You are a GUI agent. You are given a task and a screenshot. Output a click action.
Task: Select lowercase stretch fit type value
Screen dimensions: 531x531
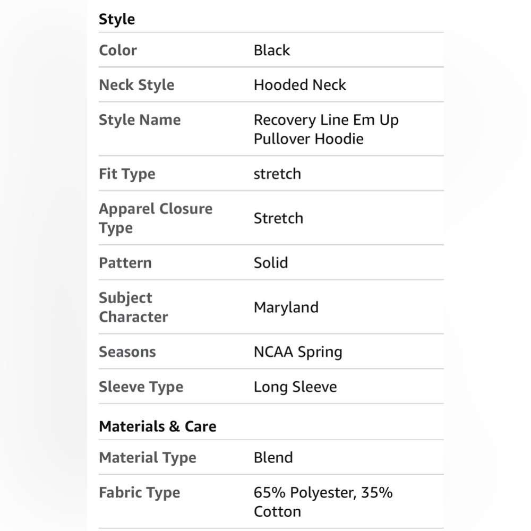click(x=277, y=174)
